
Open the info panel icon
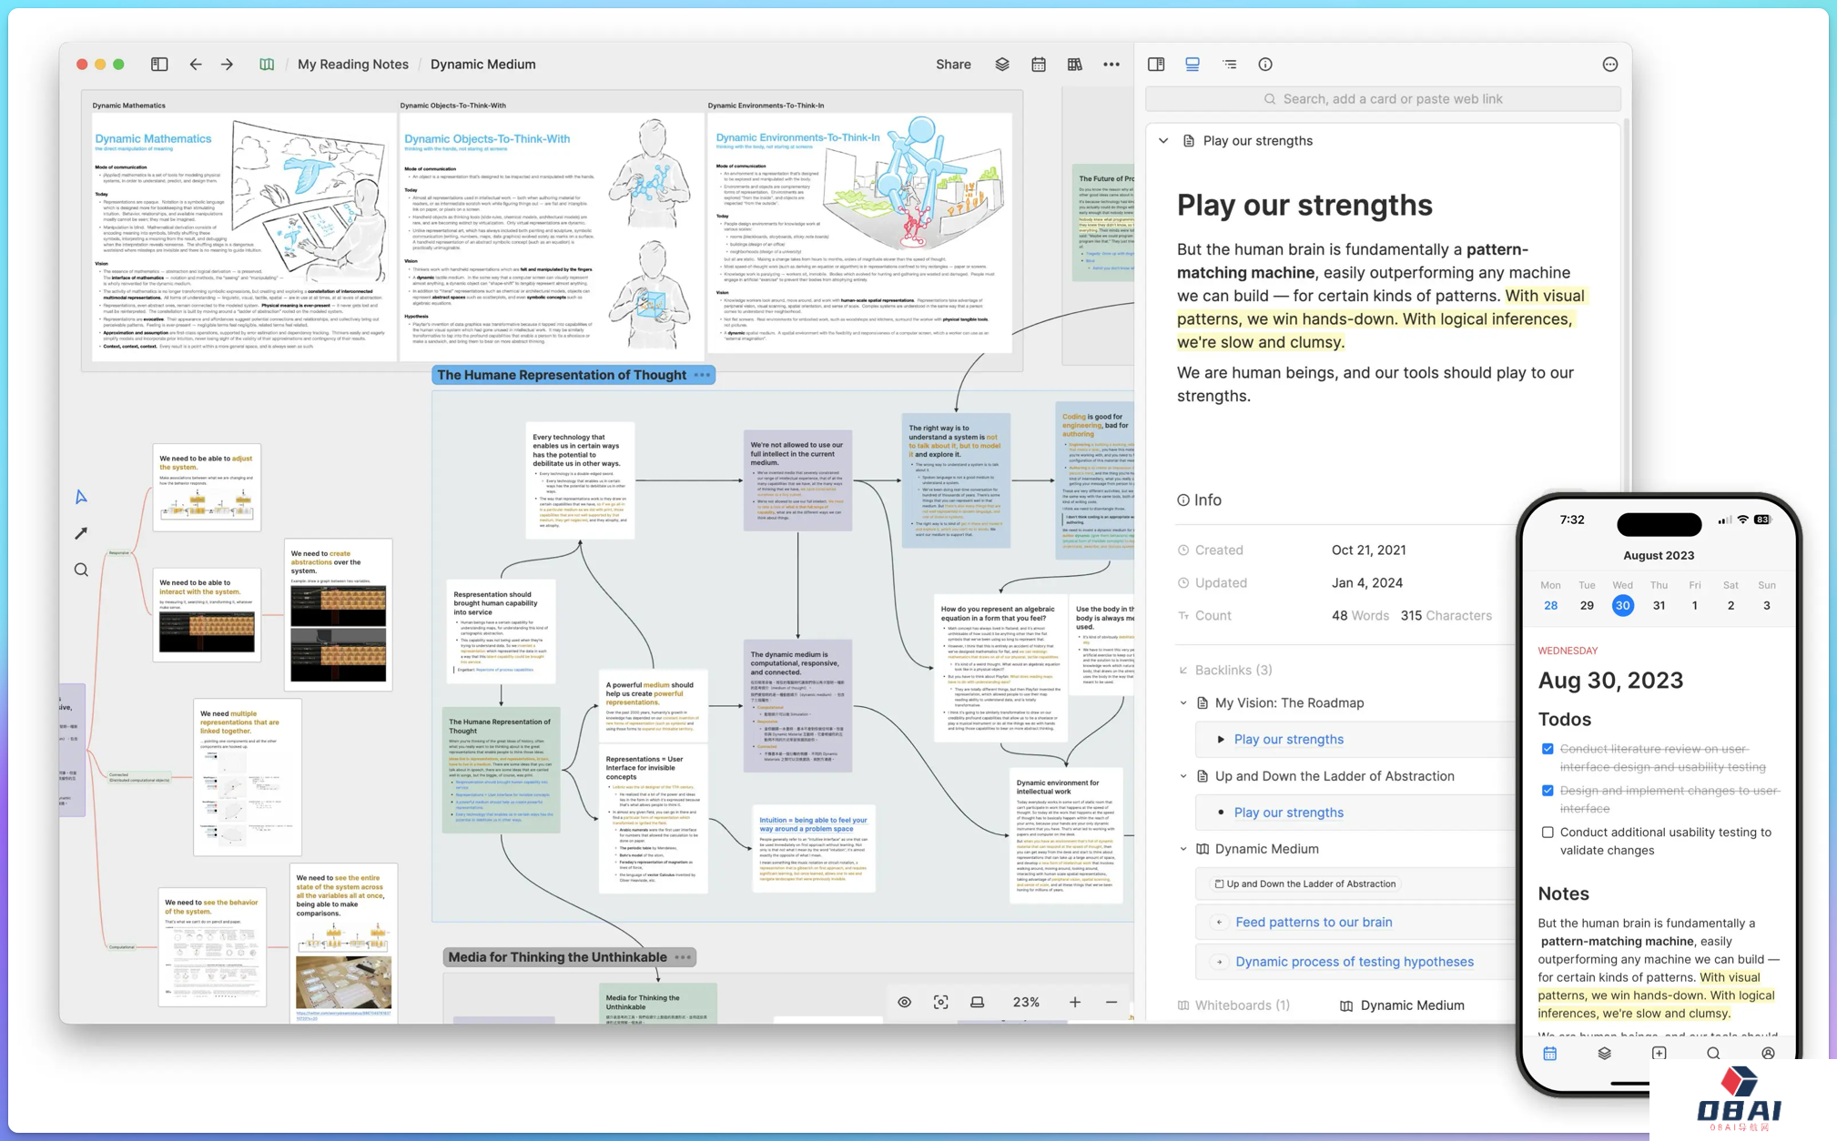(x=1264, y=65)
